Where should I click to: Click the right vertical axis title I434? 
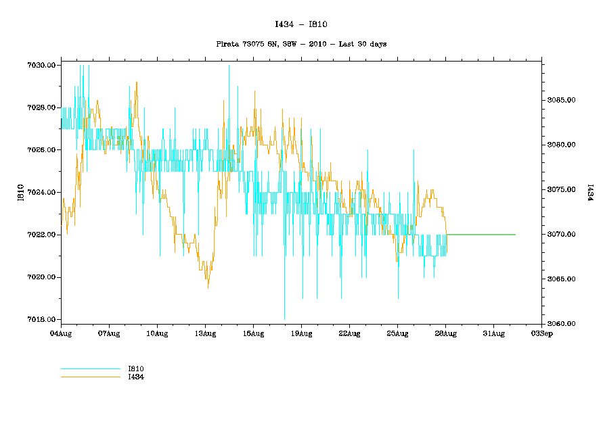pos(589,193)
